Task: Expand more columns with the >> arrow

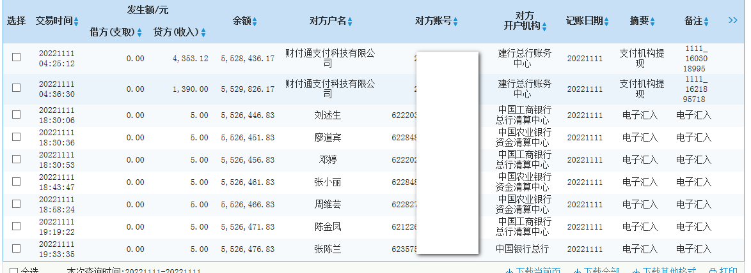Action: [733, 20]
